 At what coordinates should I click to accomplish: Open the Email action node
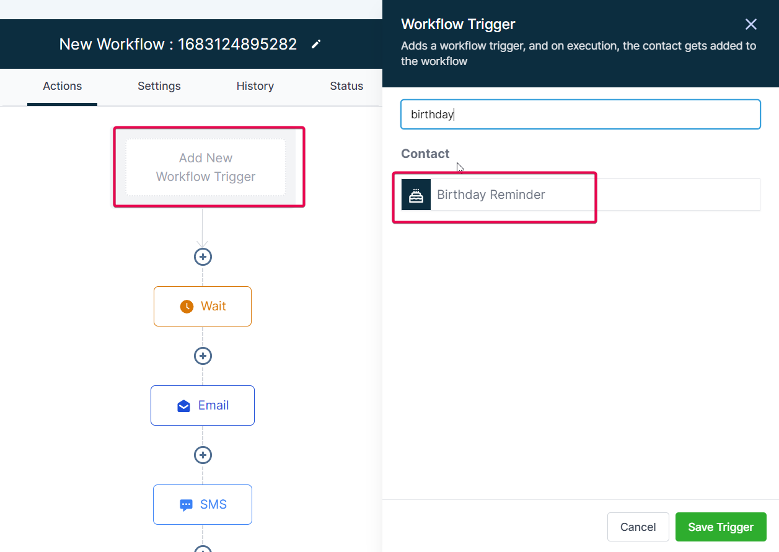(x=203, y=405)
